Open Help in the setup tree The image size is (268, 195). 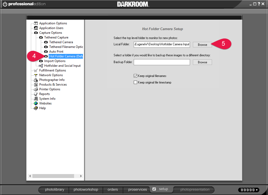[42, 108]
